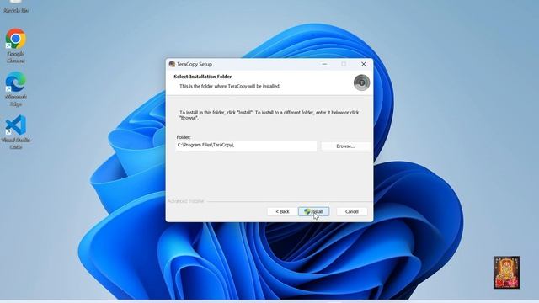
Task: Open Microsoft Edge desktop shortcut
Action: 15,89
